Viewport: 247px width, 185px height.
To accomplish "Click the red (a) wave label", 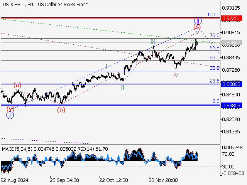I will pyautogui.click(x=17, y=85).
